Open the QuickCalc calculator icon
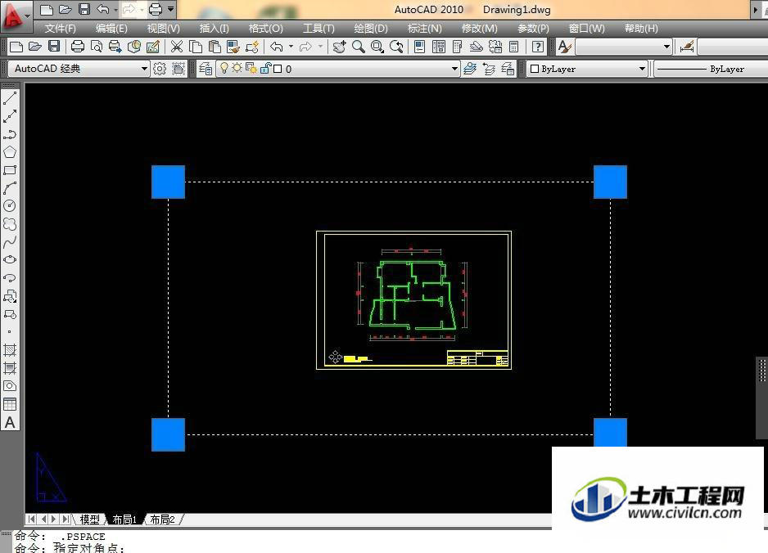Screen dimensions: 768x553 pos(514,47)
